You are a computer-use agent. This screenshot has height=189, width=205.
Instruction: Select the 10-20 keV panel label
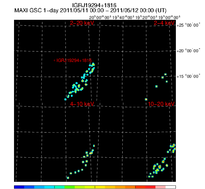[161, 104]
